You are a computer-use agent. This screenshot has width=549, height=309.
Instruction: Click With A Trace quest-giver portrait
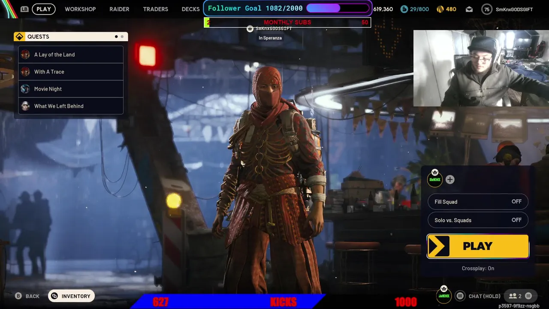[25, 72]
